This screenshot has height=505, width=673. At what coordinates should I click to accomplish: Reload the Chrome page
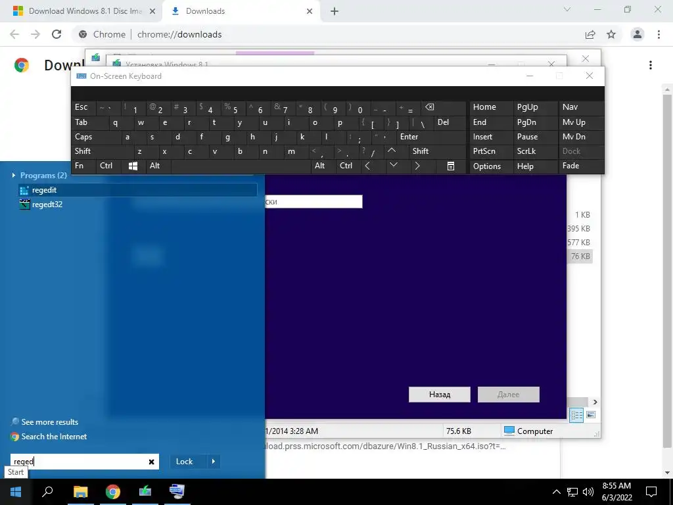click(57, 34)
